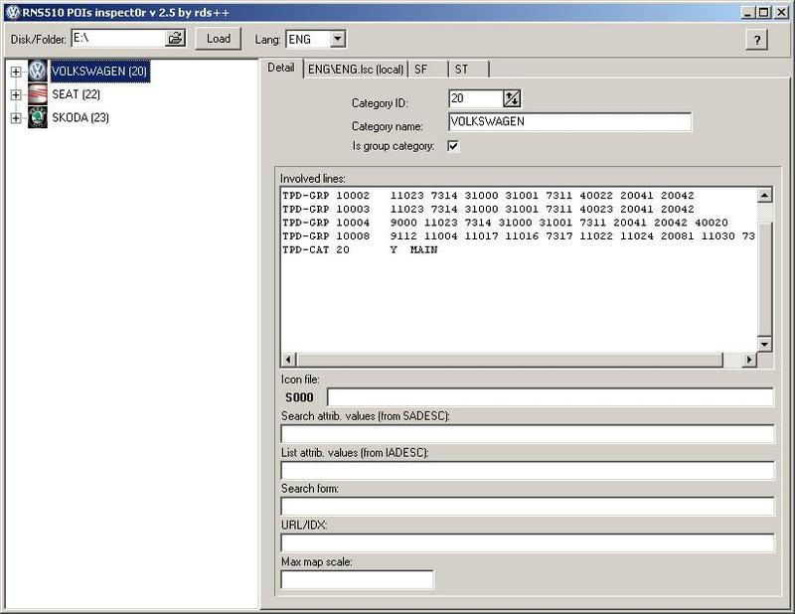
Task: Click the Icon file input field
Action: click(x=551, y=397)
